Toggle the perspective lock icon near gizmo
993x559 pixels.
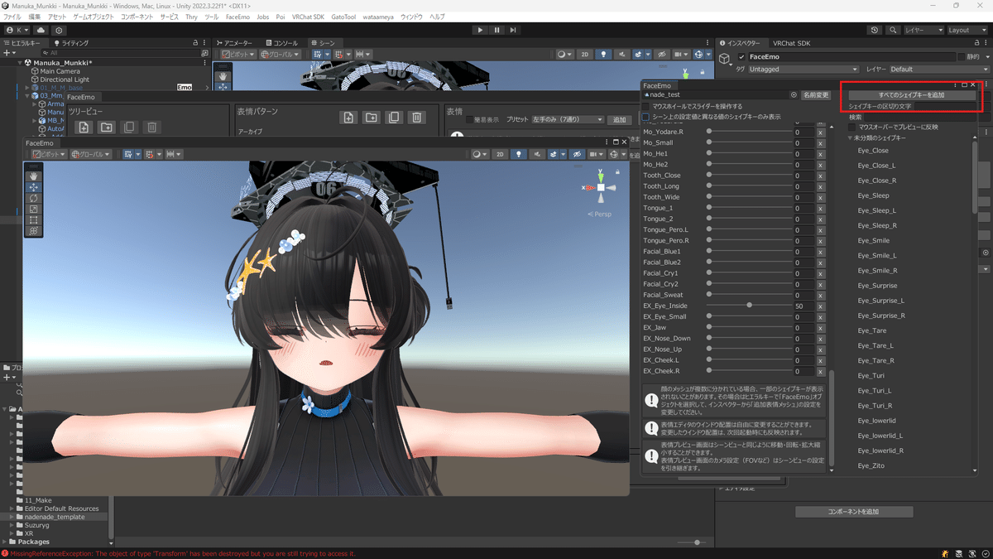click(617, 171)
